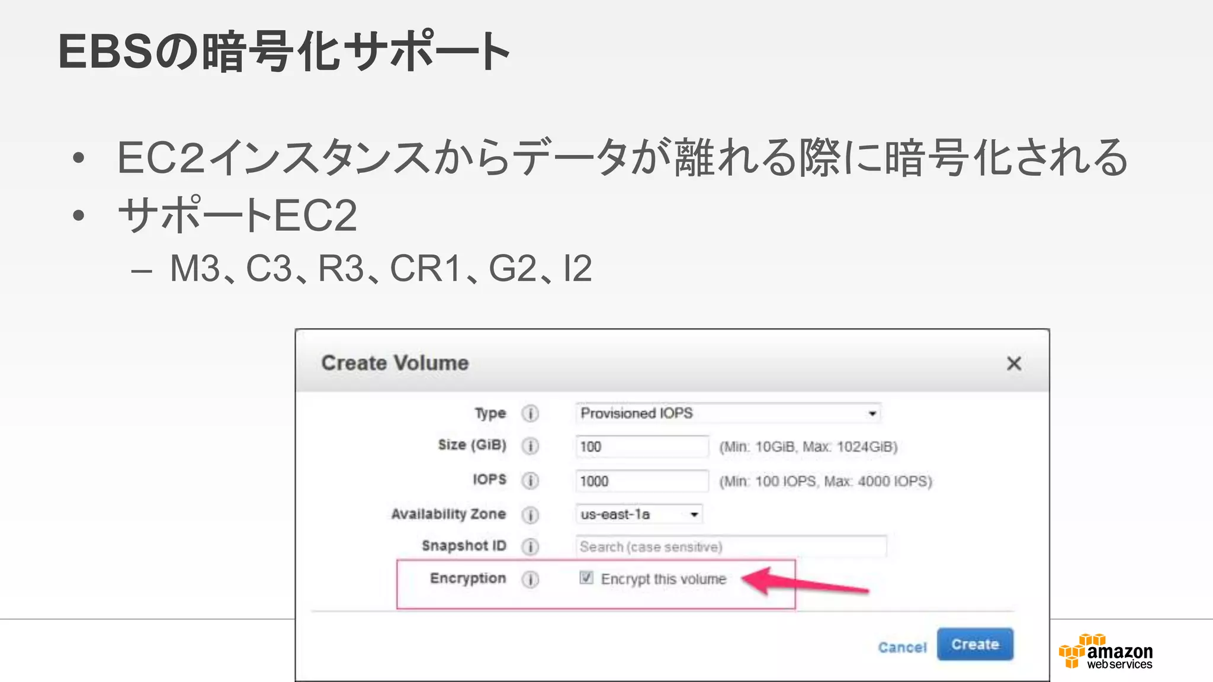Open the Provisioned IOPS type dropdown
This screenshot has width=1213, height=682.
(728, 413)
